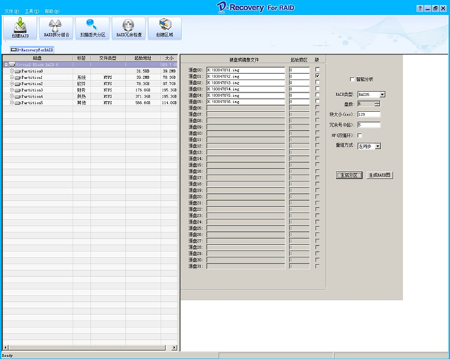The height and width of the screenshot is (360, 450).
Task: Click the 盘数 spinner arrows
Action: point(377,104)
